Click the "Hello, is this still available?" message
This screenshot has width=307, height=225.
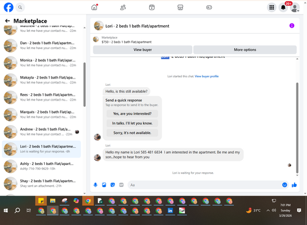tap(126, 91)
